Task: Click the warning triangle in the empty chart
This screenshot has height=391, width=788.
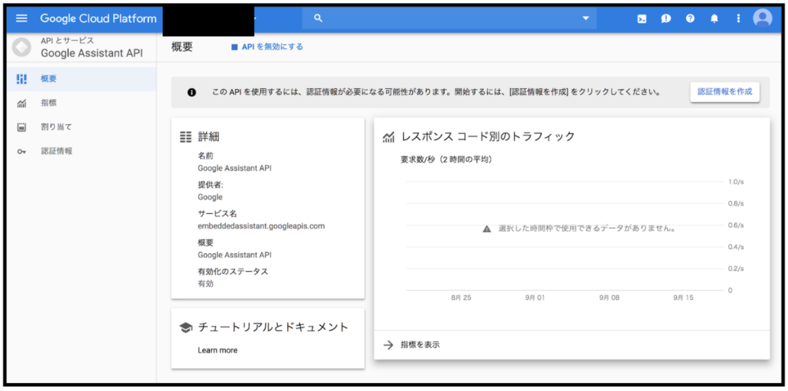Action: [x=487, y=229]
